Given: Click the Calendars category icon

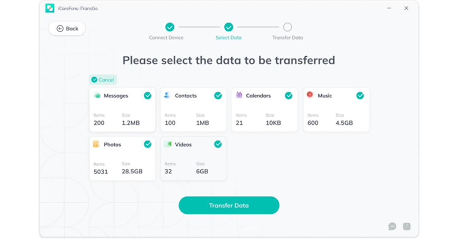Looking at the screenshot, I should [x=239, y=95].
